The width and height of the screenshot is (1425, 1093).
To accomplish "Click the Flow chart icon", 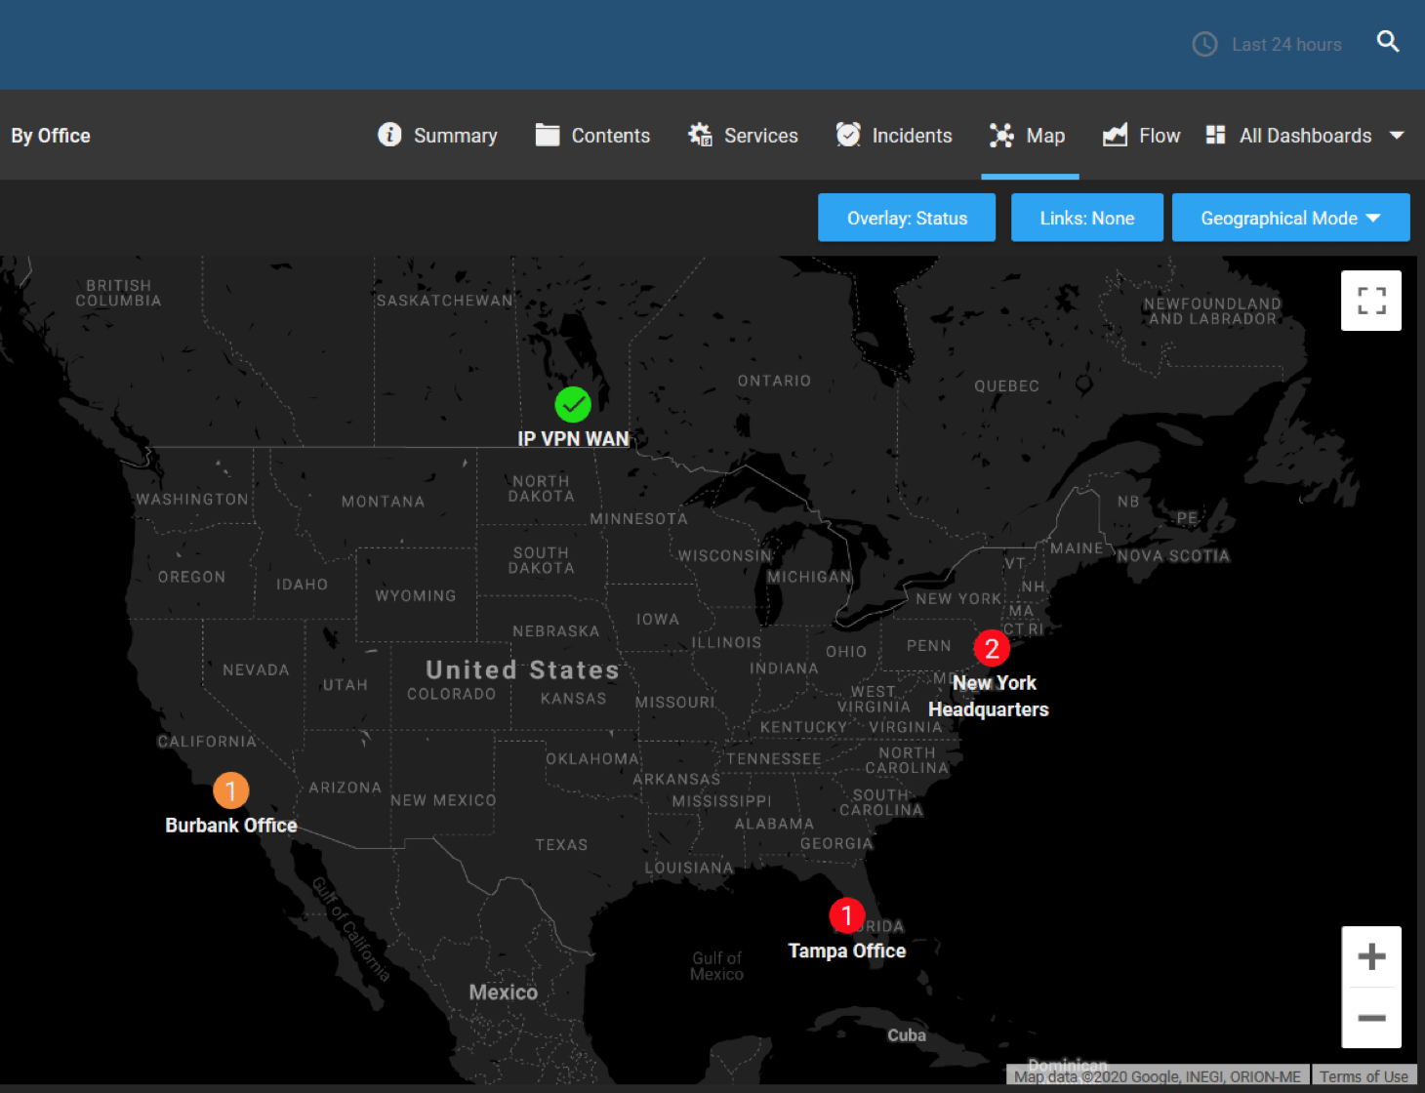I will (x=1114, y=135).
